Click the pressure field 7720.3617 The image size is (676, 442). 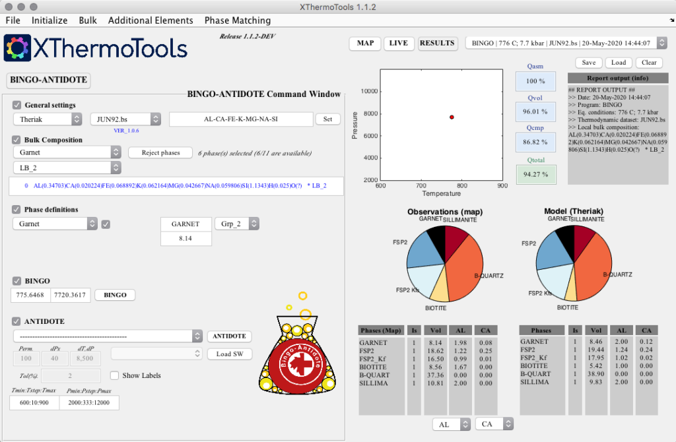coord(70,295)
